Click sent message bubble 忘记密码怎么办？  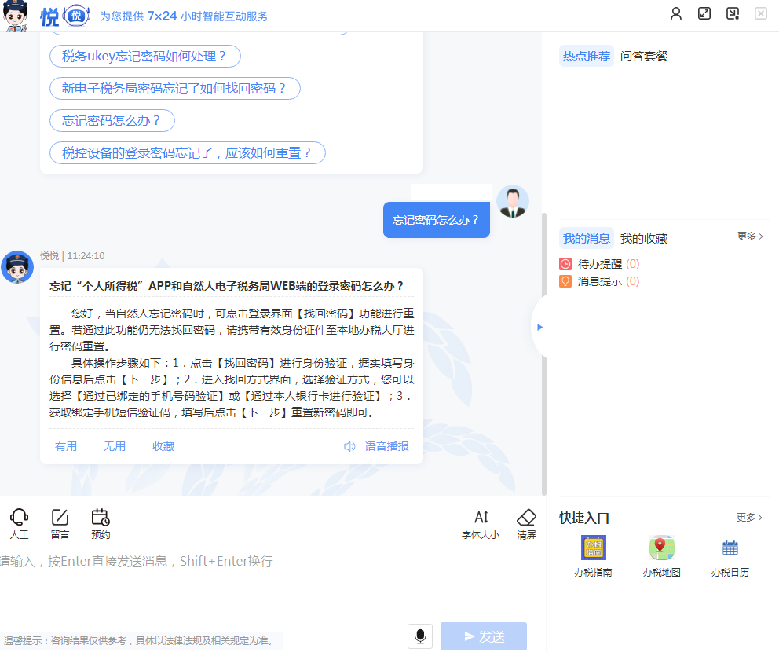(436, 220)
